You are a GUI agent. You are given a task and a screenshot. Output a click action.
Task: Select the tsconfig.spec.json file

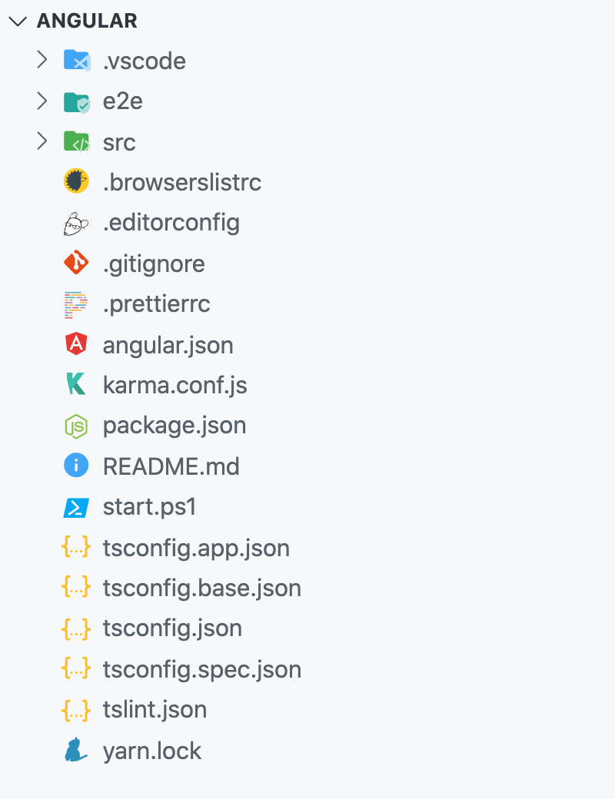(x=201, y=669)
